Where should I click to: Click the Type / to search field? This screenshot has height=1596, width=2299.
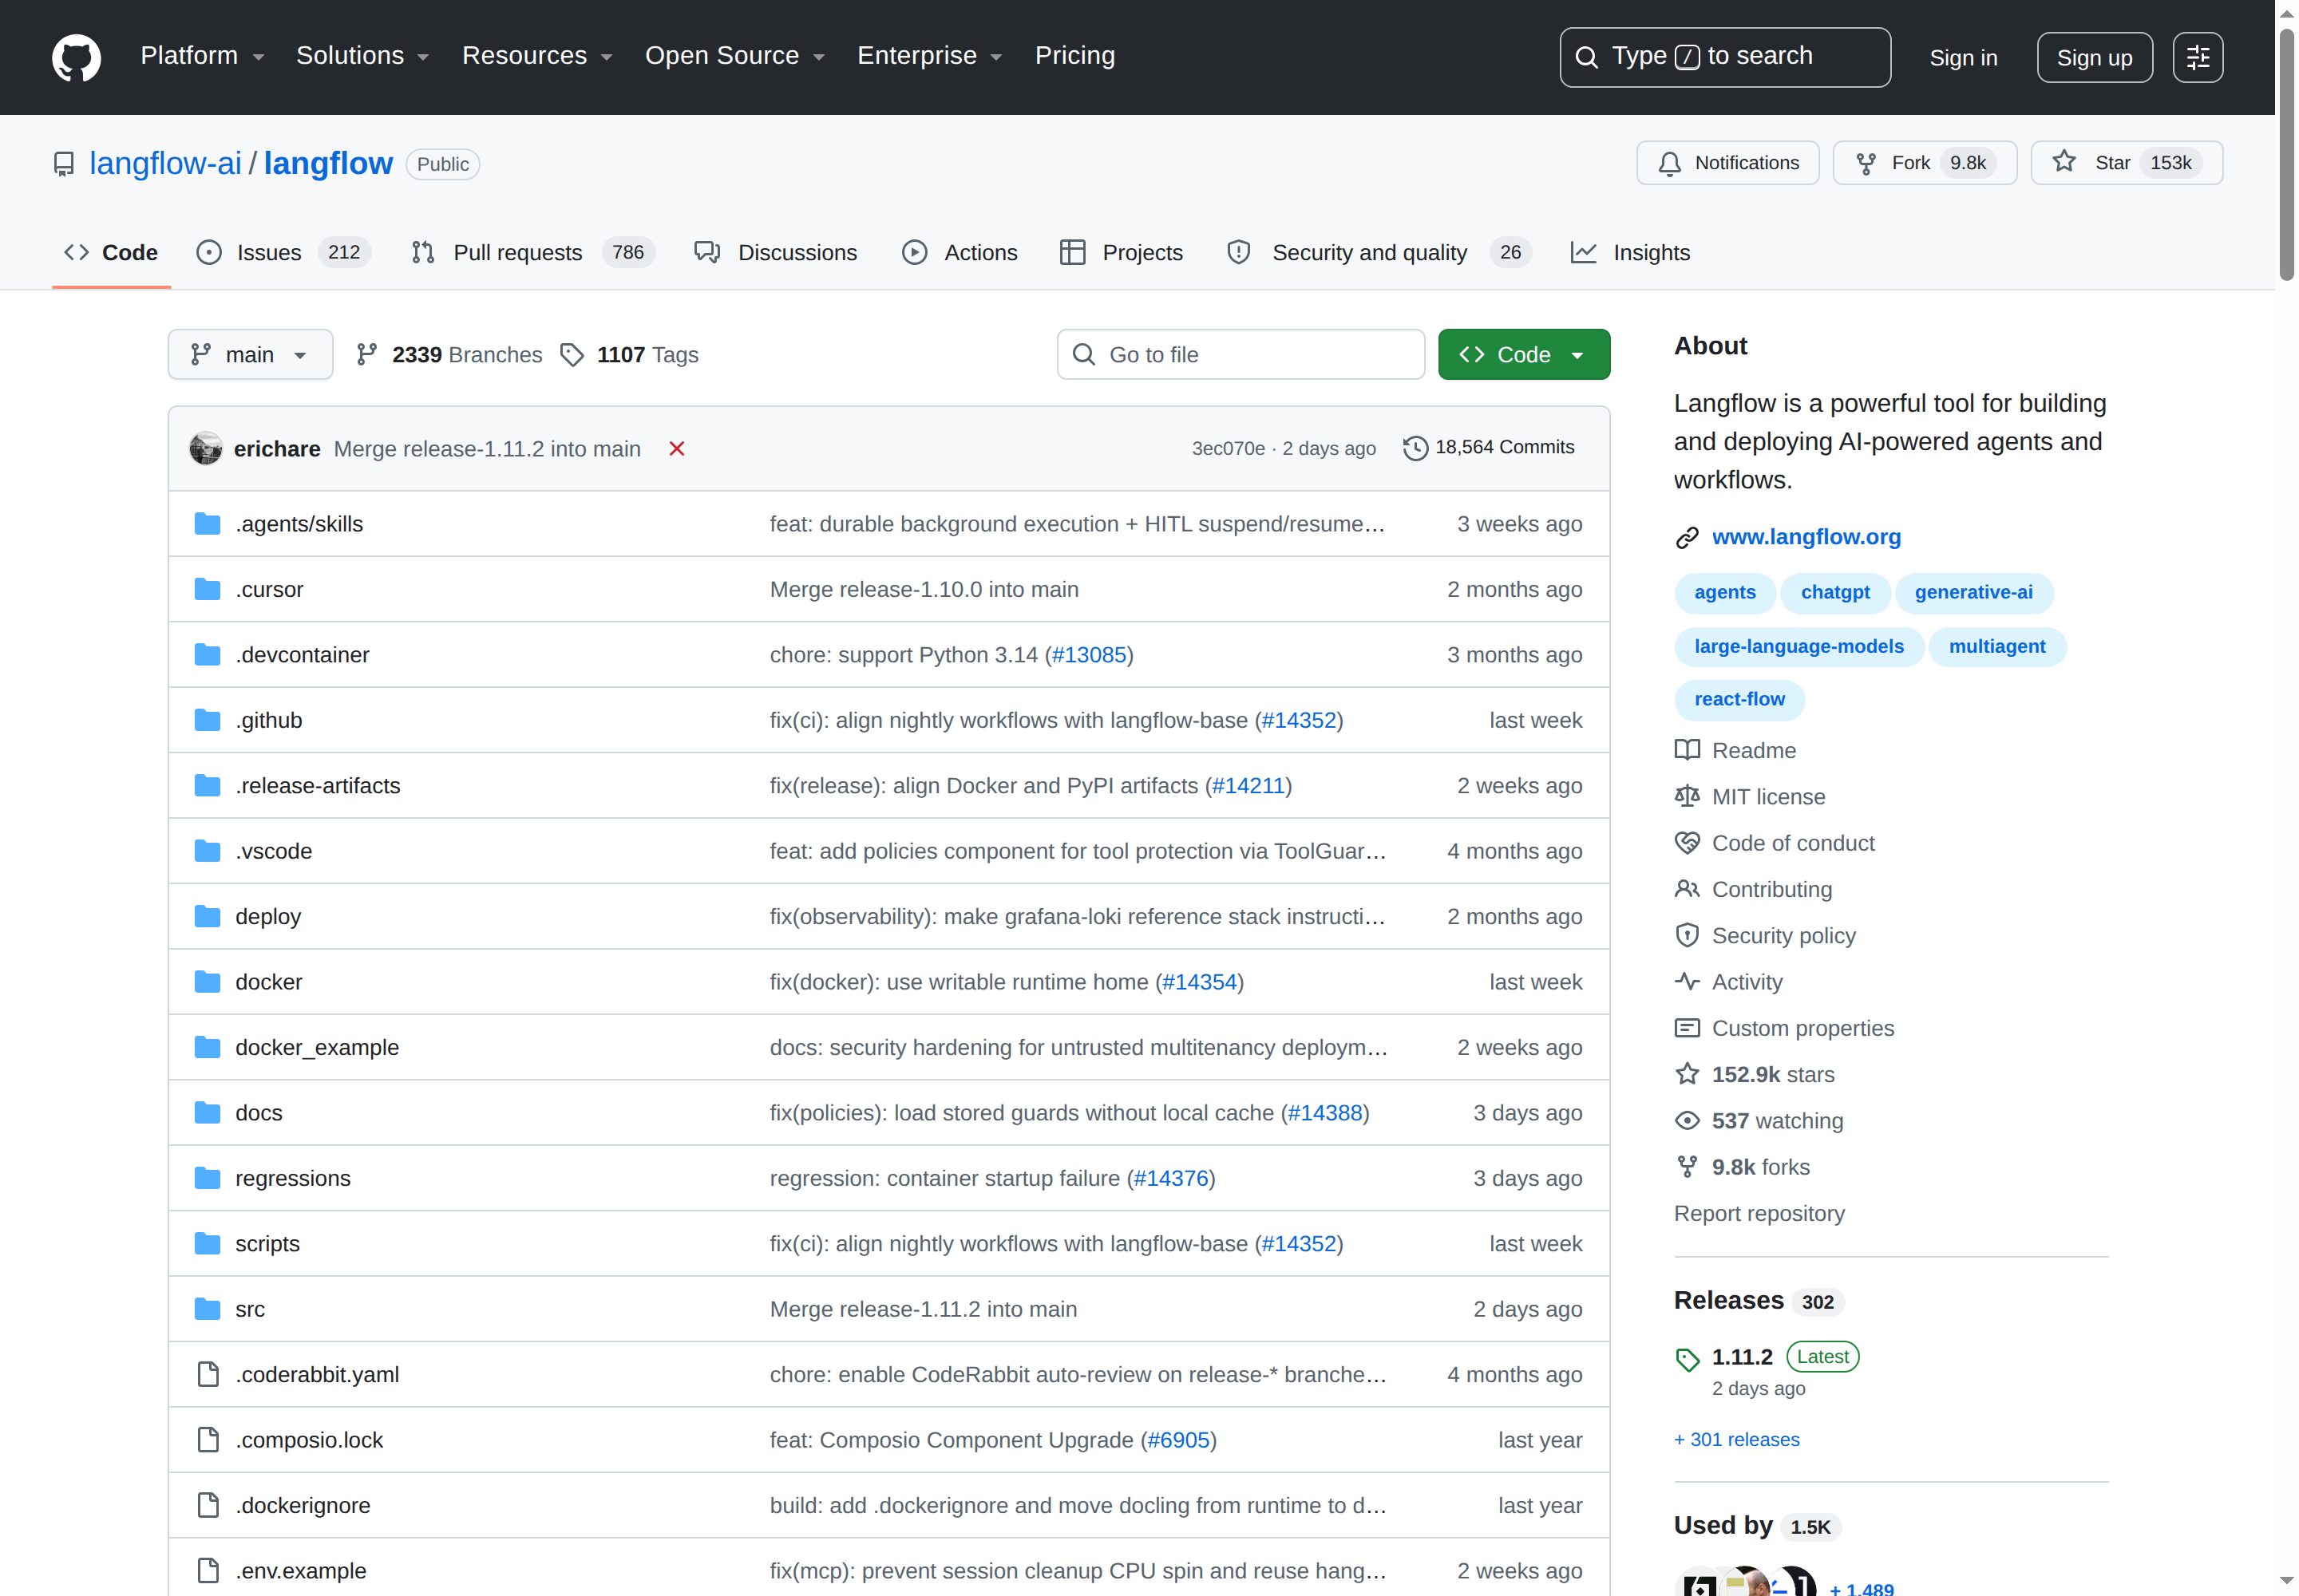(x=1725, y=57)
